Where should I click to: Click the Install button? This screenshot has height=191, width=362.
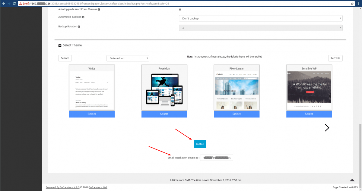coord(200,144)
